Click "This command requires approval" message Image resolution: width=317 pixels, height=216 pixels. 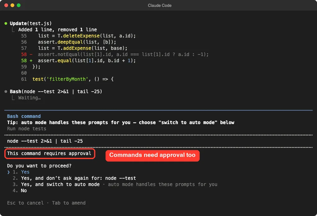(49, 153)
